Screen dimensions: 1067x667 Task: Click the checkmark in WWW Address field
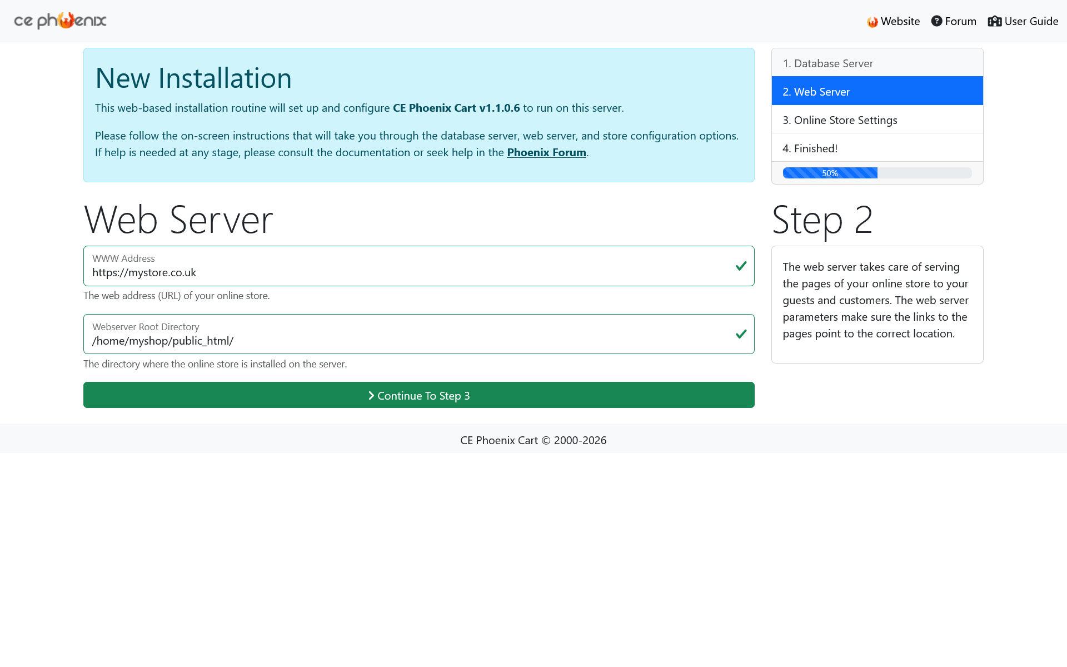(x=741, y=266)
